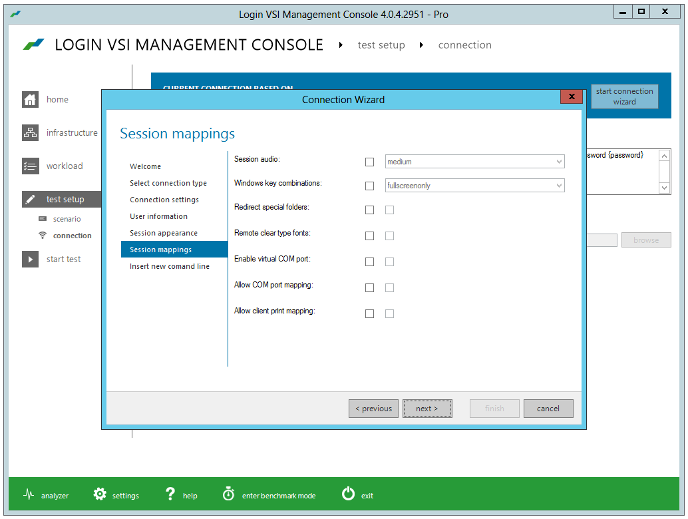Go to User information step
Screen dimensions: 688x519
(158, 216)
